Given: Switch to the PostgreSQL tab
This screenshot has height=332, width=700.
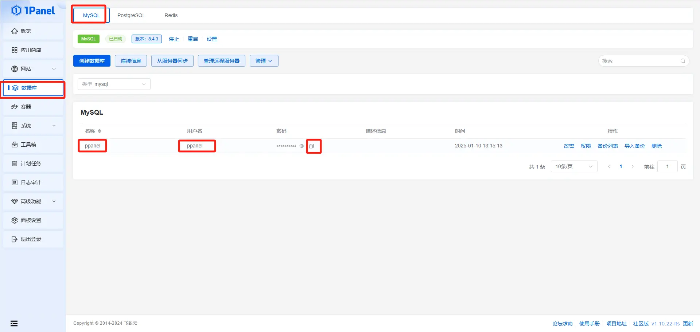Looking at the screenshot, I should pyautogui.click(x=131, y=15).
